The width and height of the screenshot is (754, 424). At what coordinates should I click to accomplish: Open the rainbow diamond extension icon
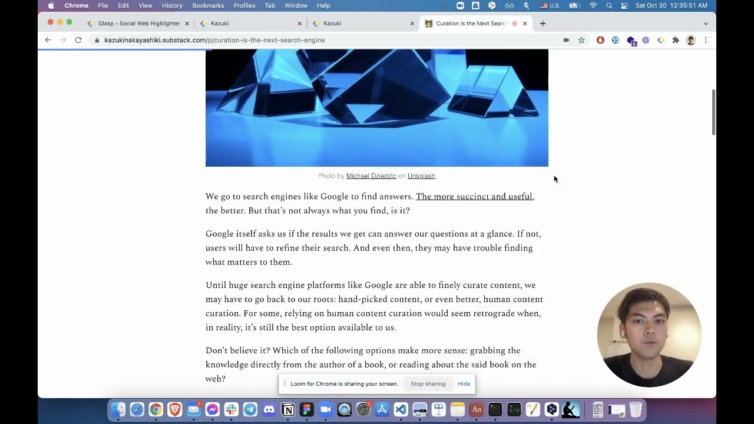click(660, 40)
